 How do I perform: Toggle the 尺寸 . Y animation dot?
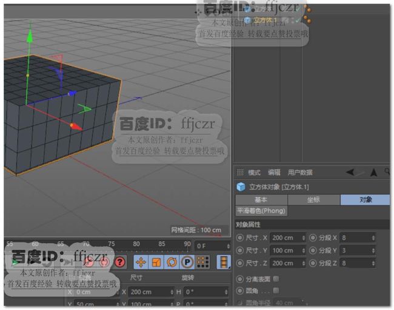(240, 250)
